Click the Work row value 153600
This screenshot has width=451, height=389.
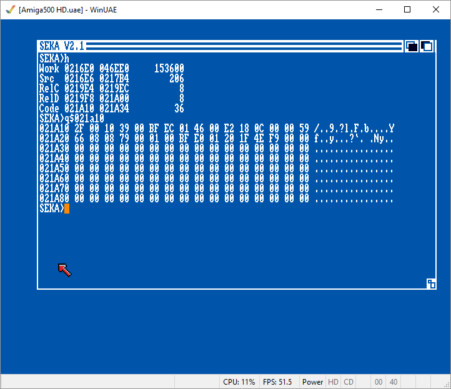pyautogui.click(x=169, y=69)
